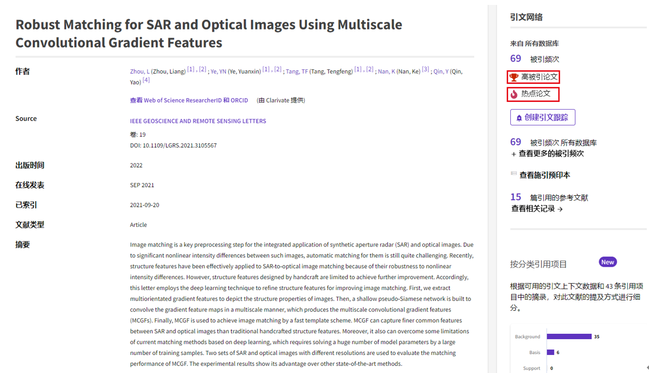This screenshot has height=373, width=649.
Task: Expand 查看更多的被引频次 with the plus sign
Action: [x=514, y=154]
